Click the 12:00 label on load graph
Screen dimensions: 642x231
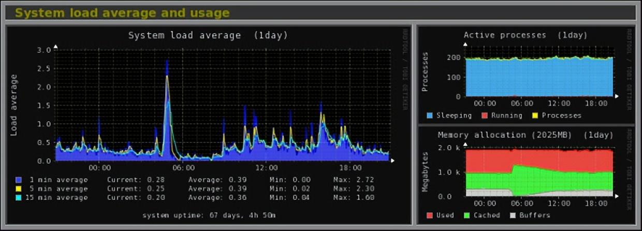coord(266,168)
